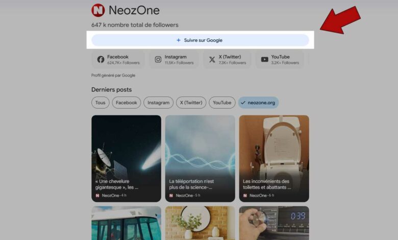Filter posts by Instagram chip
This screenshot has height=240, width=398.
158,103
